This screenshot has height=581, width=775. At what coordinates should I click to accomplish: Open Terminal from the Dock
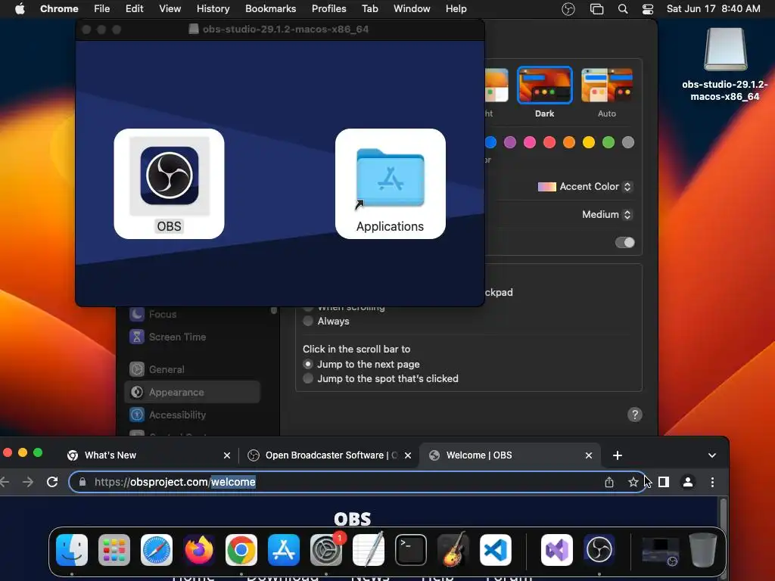click(x=411, y=550)
